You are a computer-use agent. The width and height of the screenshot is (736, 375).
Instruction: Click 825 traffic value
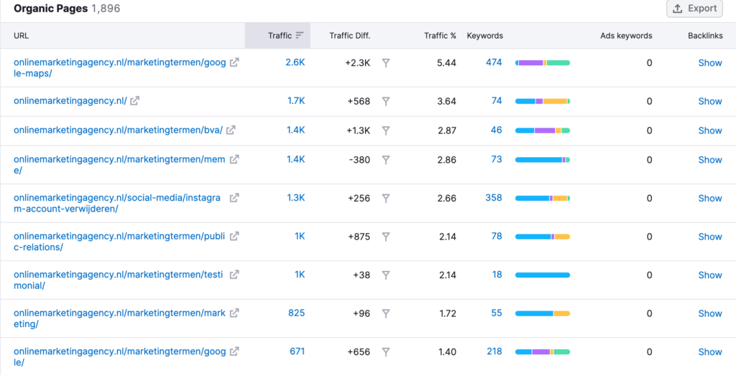[297, 313]
